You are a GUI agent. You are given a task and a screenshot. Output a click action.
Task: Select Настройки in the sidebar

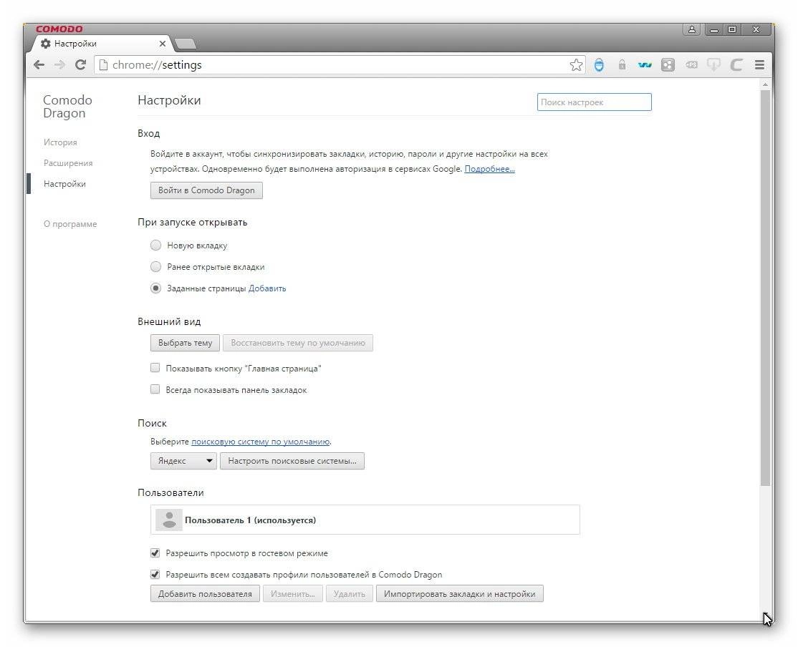64,184
